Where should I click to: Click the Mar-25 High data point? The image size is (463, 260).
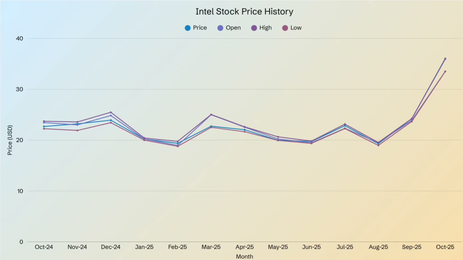point(211,115)
